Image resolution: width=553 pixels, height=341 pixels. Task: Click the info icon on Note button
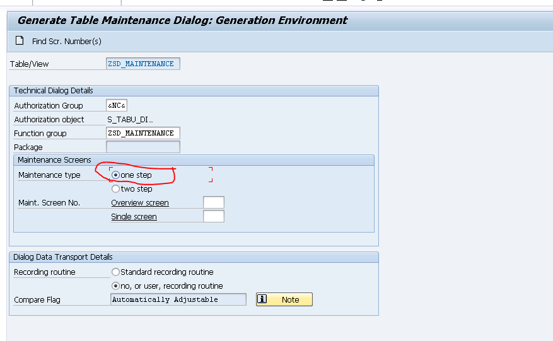click(262, 299)
